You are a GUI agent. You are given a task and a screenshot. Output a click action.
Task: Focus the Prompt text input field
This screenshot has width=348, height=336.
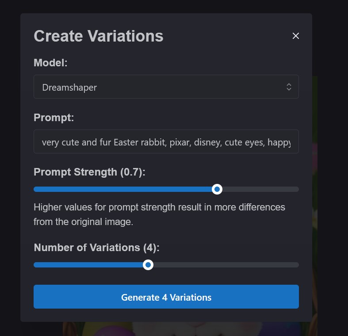click(166, 142)
